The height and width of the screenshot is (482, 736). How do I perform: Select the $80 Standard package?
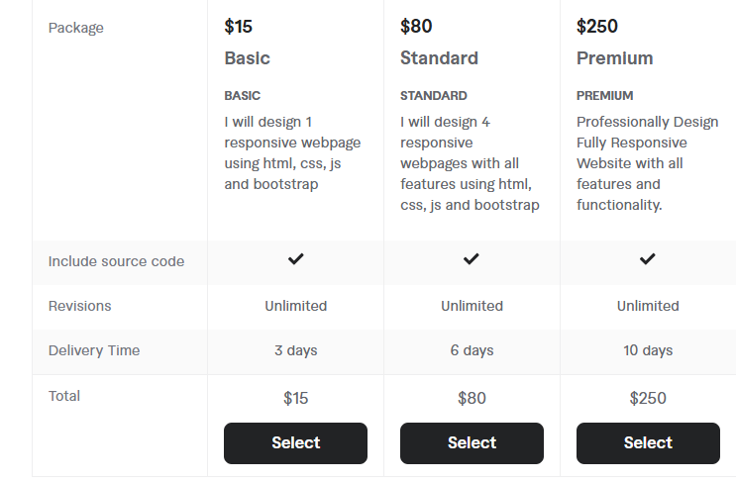472,443
